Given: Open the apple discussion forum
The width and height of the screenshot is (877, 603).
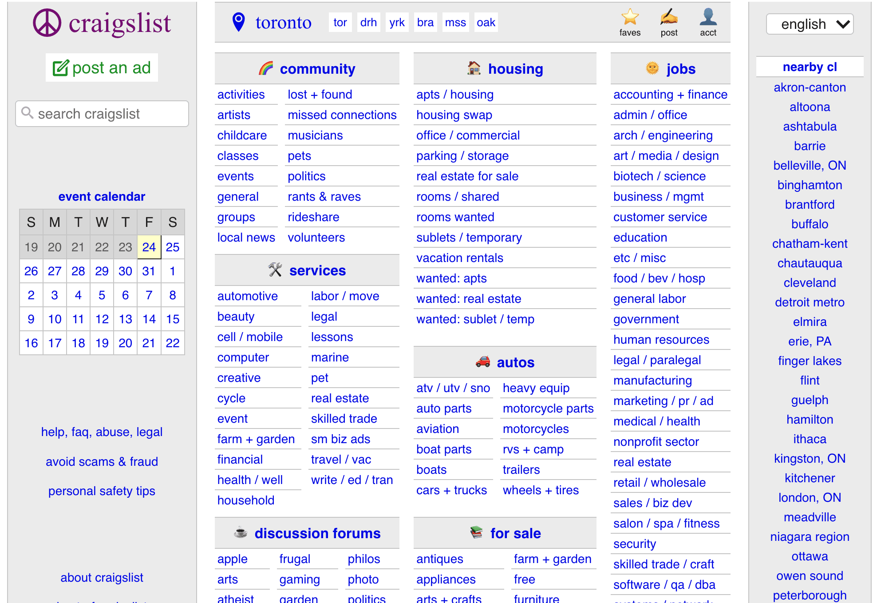Looking at the screenshot, I should click(x=232, y=559).
